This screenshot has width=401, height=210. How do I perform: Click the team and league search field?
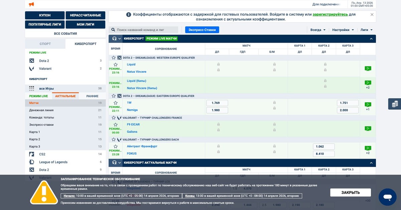[x=143, y=30]
